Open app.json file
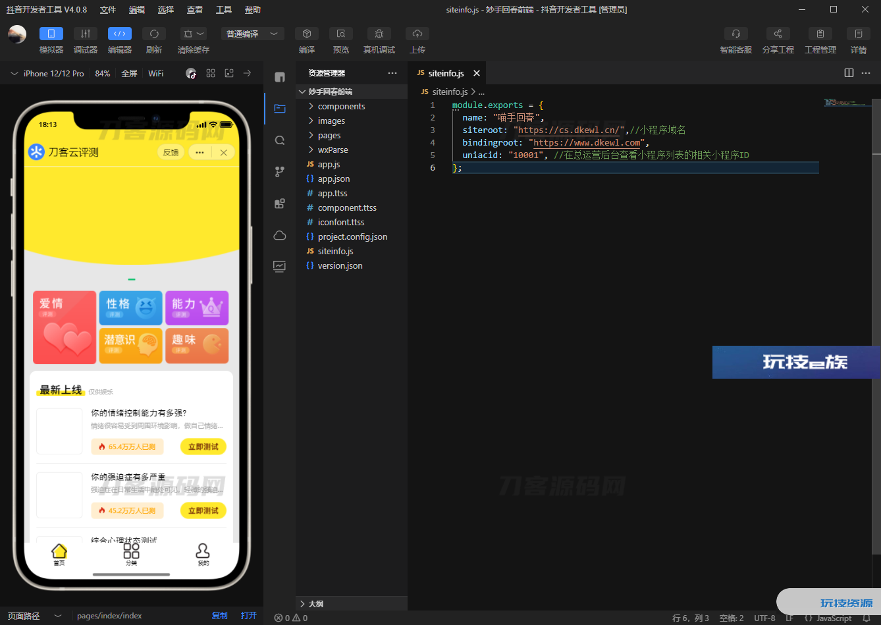Screen dimensions: 881x625 [352, 178]
